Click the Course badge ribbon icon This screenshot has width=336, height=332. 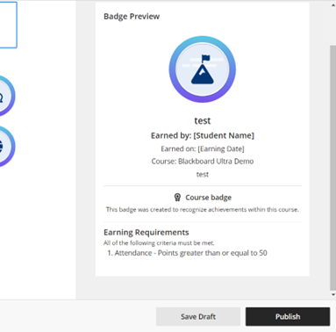pyautogui.click(x=177, y=198)
